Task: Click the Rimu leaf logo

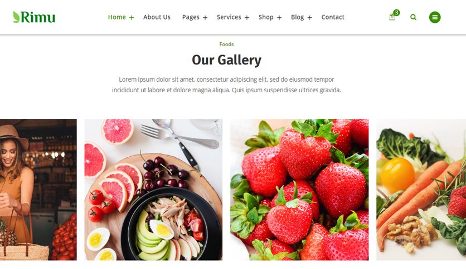Action: pos(34,17)
